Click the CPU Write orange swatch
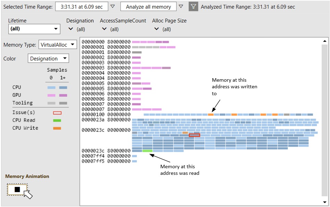Screen dimensions: 330x207 tap(57, 128)
